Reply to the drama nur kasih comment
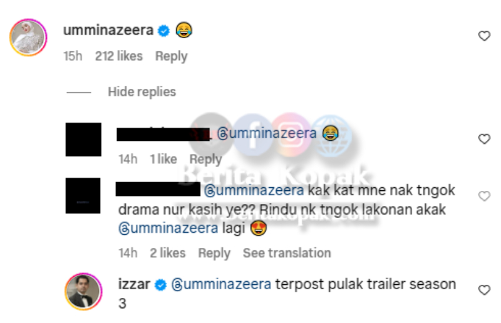This screenshot has height=323, width=501. (214, 254)
